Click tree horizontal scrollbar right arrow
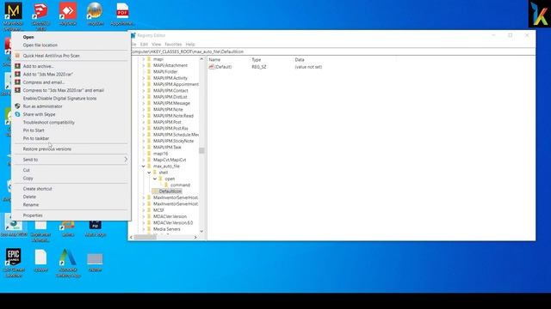This screenshot has height=309, width=551. pyautogui.click(x=195, y=237)
